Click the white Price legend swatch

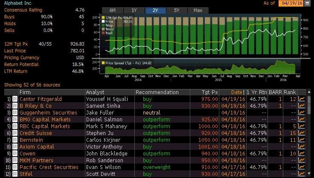tap(103, 21)
